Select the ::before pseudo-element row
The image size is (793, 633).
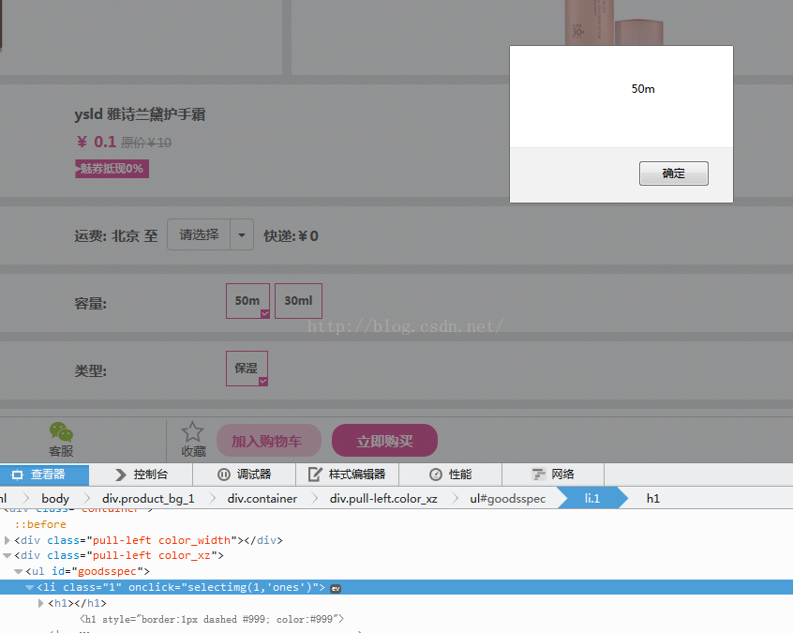pyautogui.click(x=40, y=525)
